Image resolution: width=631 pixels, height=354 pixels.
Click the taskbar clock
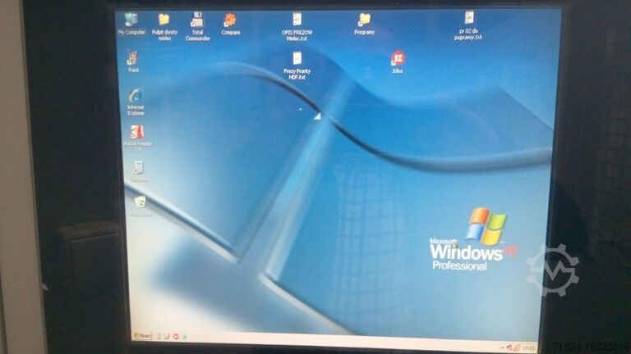pyautogui.click(x=528, y=347)
